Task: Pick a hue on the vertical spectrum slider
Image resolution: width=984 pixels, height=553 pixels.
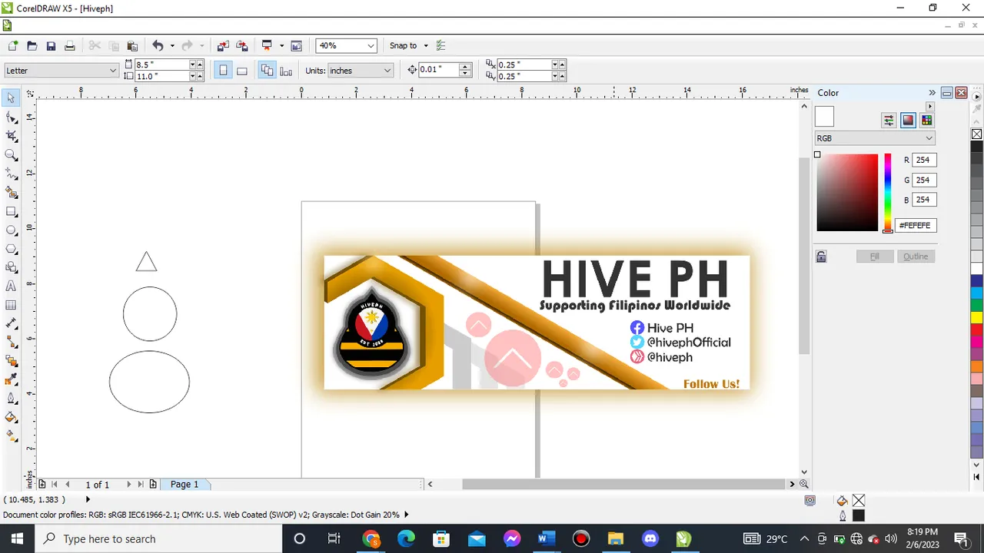Action: pos(888,192)
